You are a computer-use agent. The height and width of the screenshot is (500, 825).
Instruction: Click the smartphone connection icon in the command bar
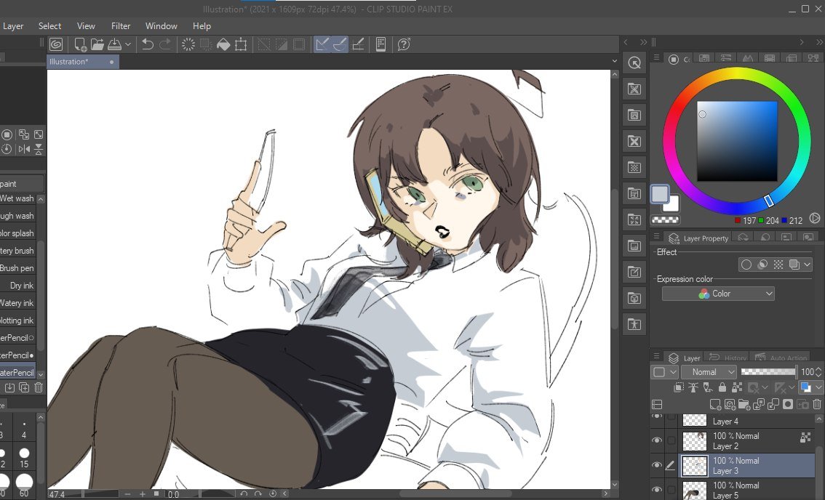(381, 44)
